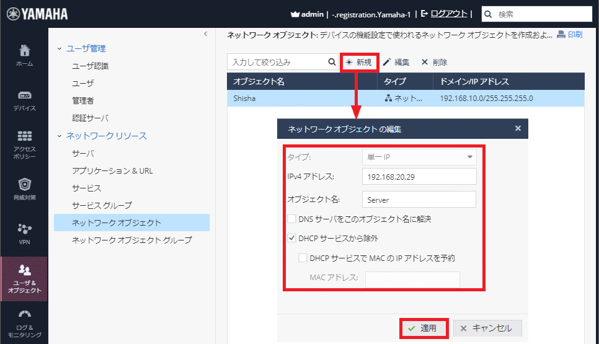599x344 pixels.
Task: Open the Threat Prevention shield icon
Action: point(24,185)
